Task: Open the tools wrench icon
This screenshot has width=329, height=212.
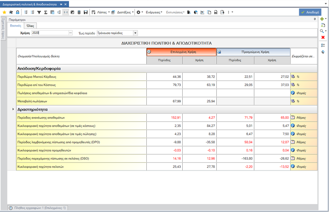Action: 11,13
